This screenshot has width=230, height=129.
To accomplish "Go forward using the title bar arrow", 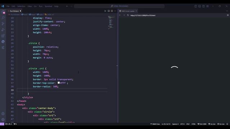I will coord(72,6).
